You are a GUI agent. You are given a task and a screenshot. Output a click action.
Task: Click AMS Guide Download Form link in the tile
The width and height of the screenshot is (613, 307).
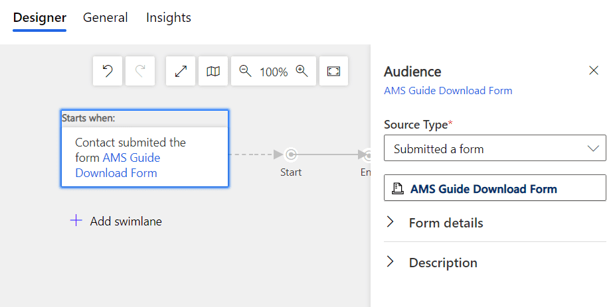pyautogui.click(x=118, y=165)
